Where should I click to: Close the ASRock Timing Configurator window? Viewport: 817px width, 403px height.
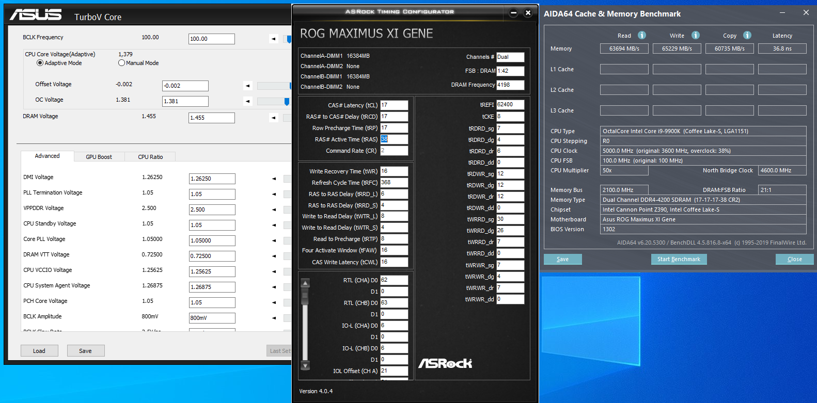tap(528, 13)
